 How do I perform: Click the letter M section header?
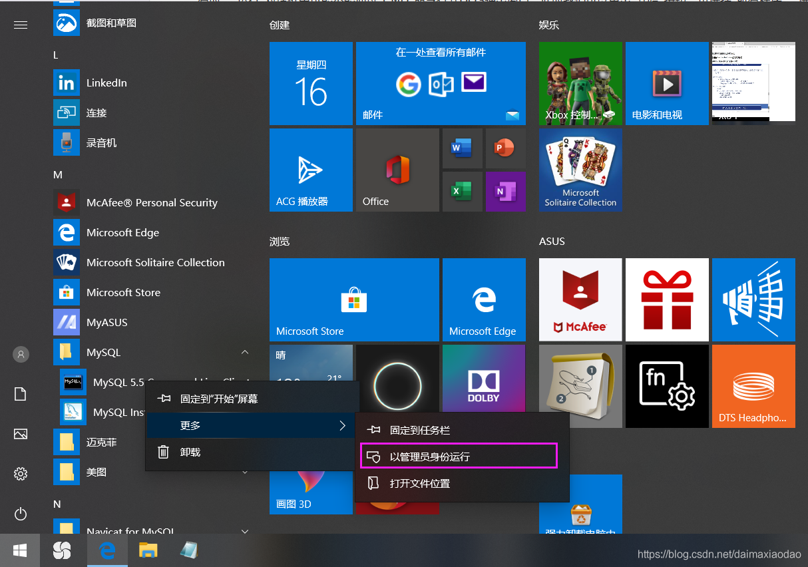click(58, 174)
